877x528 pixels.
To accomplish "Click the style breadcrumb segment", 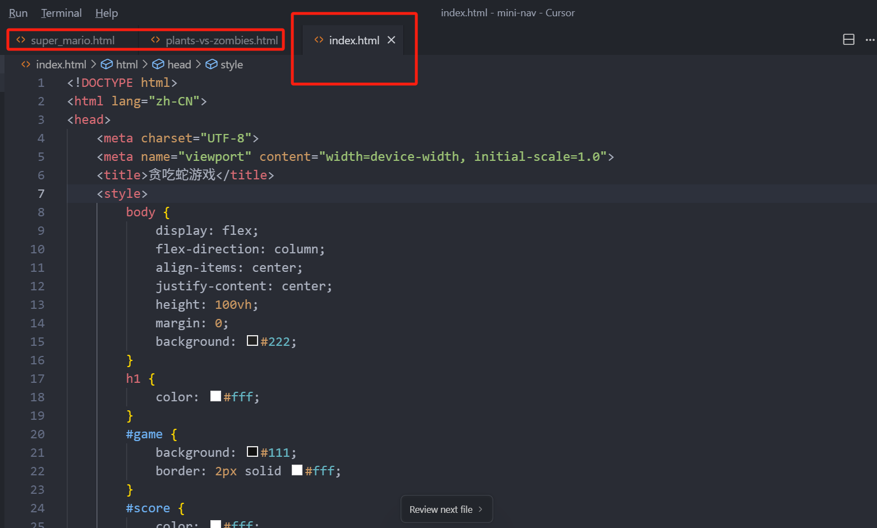I will (232, 64).
